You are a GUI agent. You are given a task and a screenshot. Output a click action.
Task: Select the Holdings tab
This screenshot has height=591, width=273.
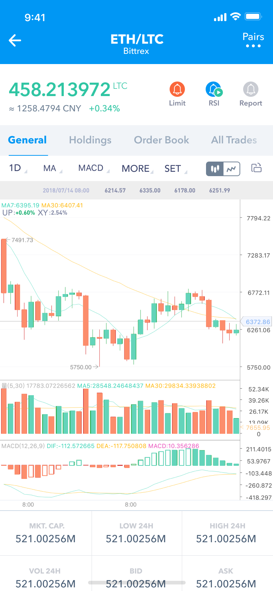90,140
